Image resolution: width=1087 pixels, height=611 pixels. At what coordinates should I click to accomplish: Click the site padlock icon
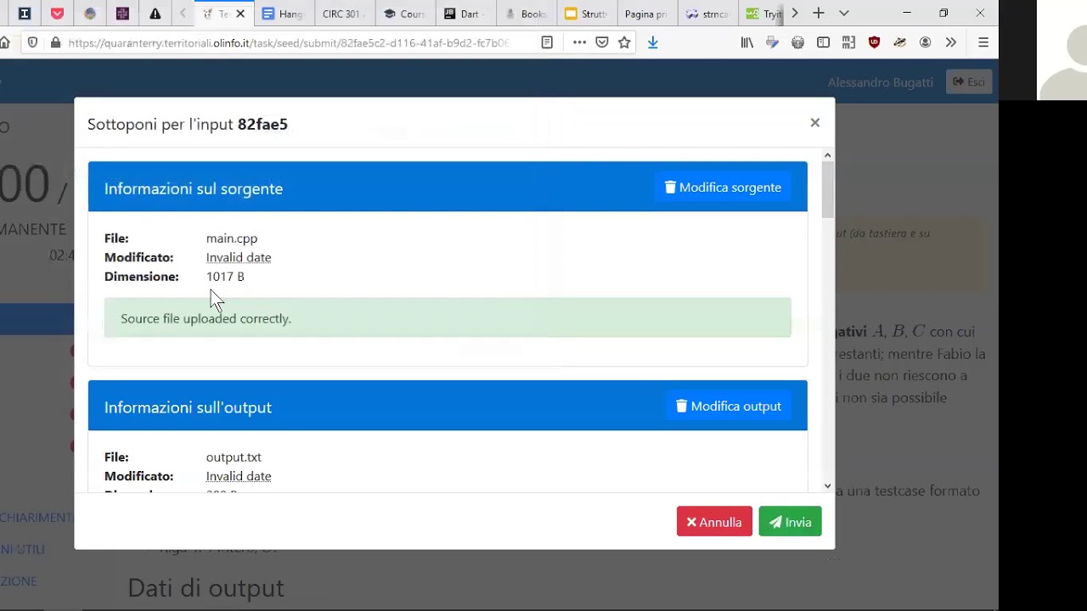[55, 42]
